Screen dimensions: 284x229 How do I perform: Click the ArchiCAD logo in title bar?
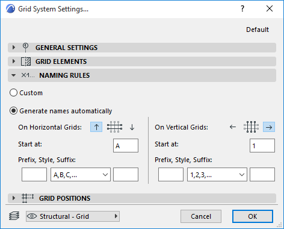coord(10,9)
